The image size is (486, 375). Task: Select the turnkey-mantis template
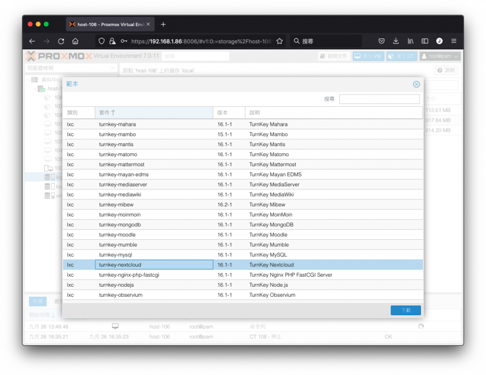[243, 144]
